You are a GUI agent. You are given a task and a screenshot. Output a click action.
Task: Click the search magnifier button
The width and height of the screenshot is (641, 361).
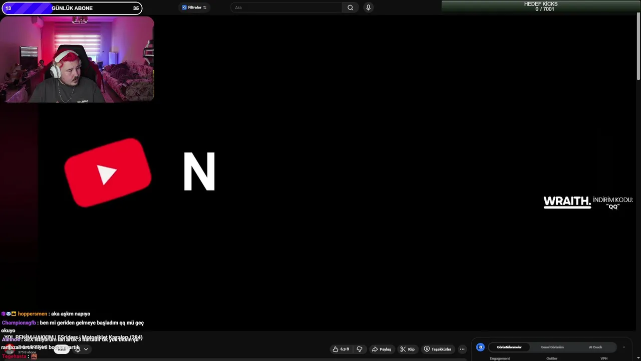(x=350, y=8)
